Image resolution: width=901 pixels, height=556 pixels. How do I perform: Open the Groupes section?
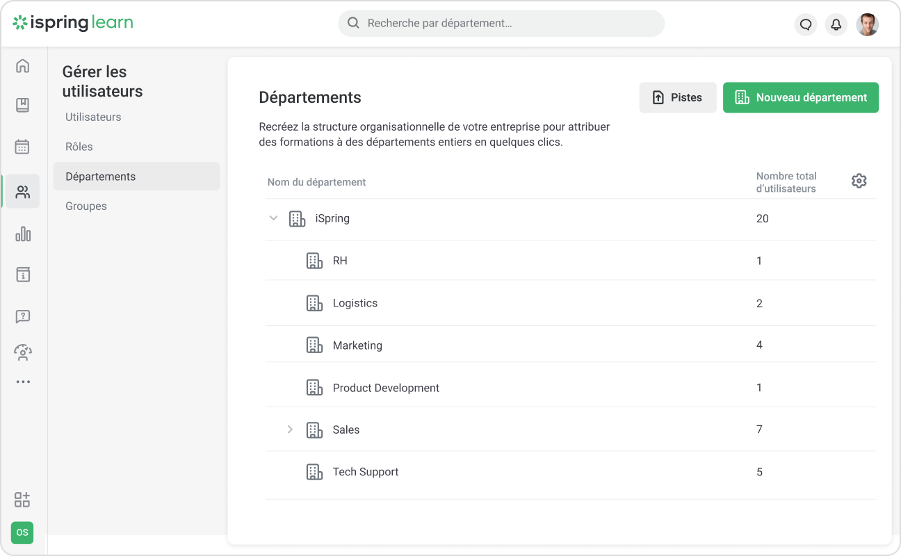click(x=86, y=206)
